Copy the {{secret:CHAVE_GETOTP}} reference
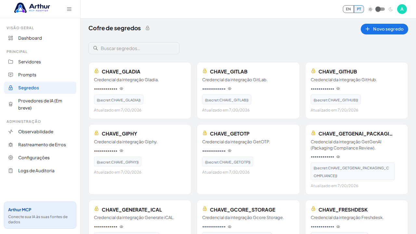This screenshot has width=416, height=234. click(x=227, y=162)
